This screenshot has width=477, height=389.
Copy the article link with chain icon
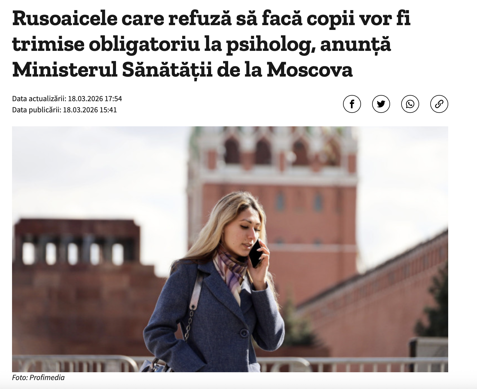(439, 104)
